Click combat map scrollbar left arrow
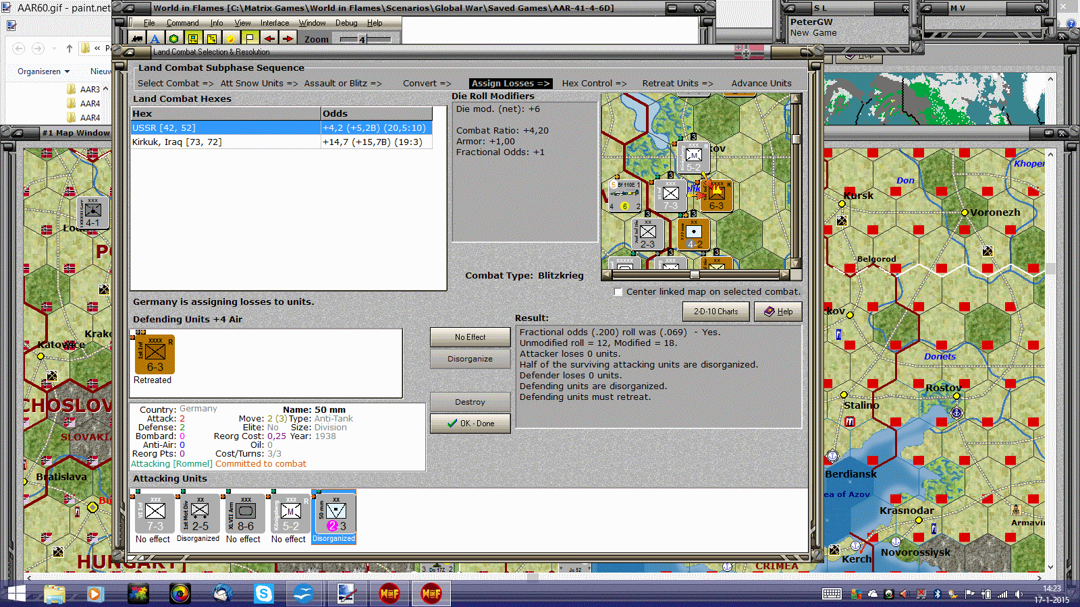The image size is (1080, 607). pyautogui.click(x=606, y=274)
